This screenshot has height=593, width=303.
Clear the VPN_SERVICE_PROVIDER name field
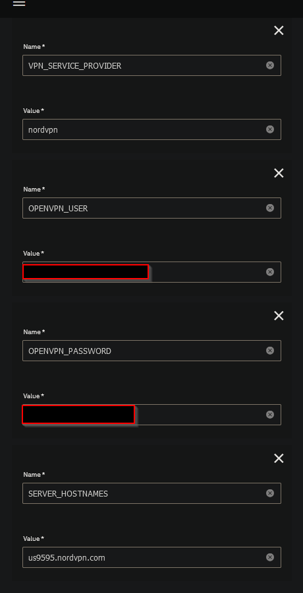click(270, 65)
